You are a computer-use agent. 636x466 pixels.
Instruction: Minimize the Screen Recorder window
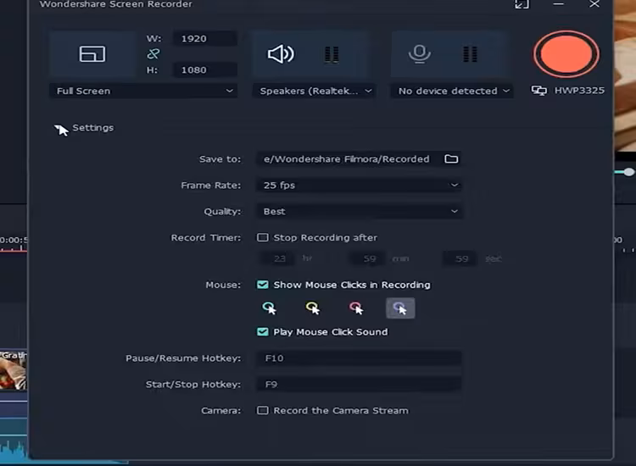tap(559, 4)
